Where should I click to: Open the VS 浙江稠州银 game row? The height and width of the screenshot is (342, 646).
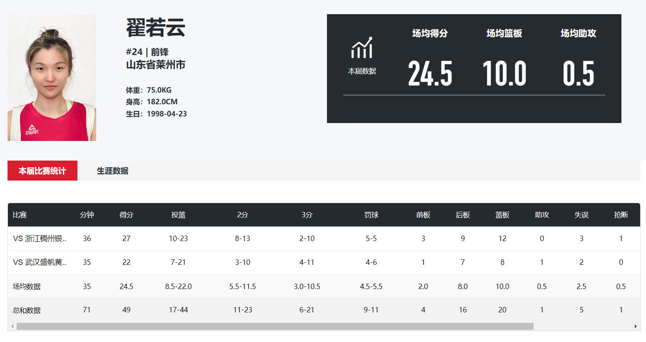point(40,239)
